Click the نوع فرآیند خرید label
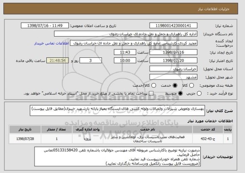Viewport: 245px width, 173px height. pos(220,94)
